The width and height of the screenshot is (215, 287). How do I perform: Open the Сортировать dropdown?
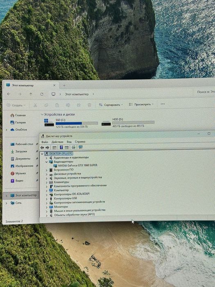pos(111,105)
